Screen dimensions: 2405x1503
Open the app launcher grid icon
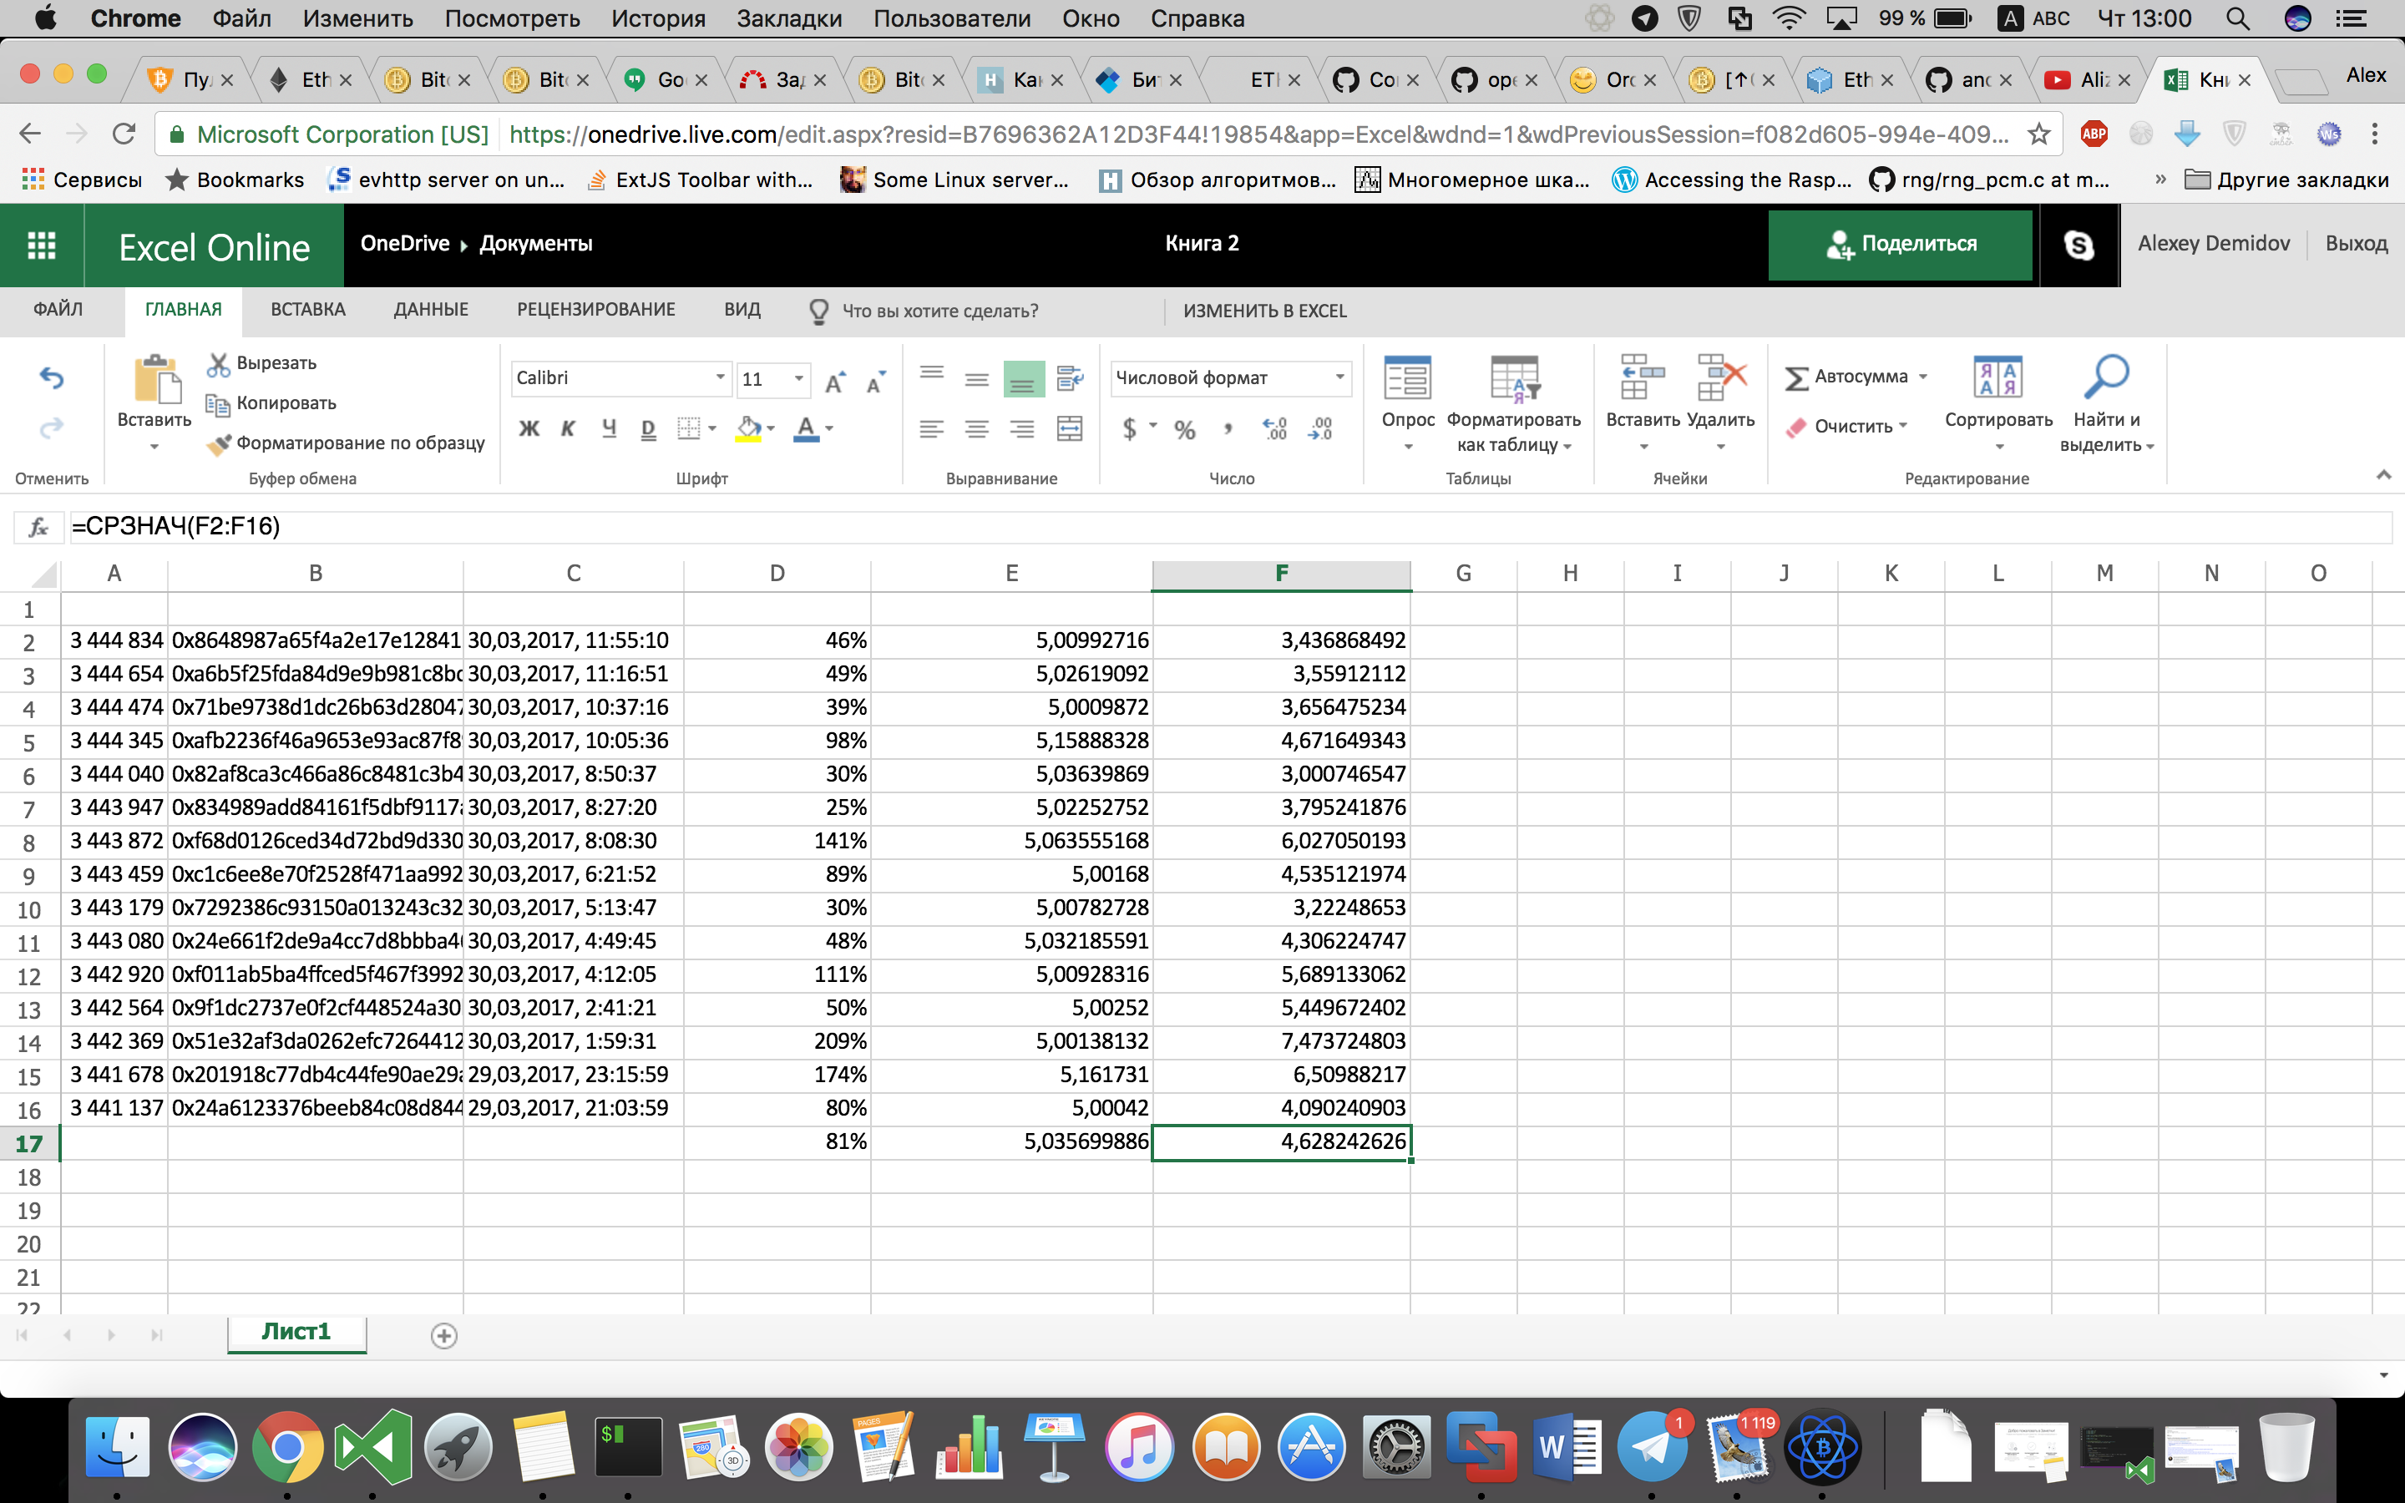(x=42, y=245)
